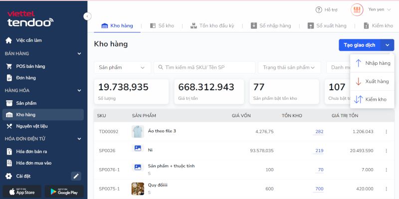Screen dimensions: 399x199
Task: Choose Xuất hàng from the dropdown menu
Action: (x=372, y=81)
